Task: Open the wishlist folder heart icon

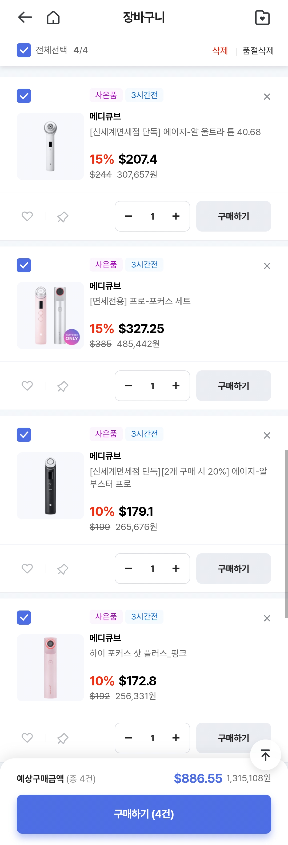Action: [262, 18]
